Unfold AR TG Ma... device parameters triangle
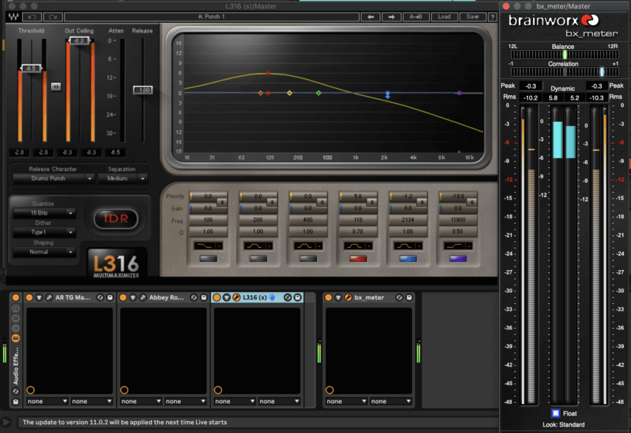The width and height of the screenshot is (631, 433). click(x=39, y=298)
